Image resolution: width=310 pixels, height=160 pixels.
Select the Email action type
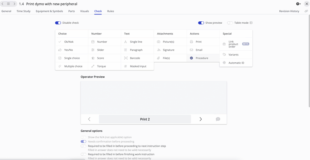click(203, 50)
